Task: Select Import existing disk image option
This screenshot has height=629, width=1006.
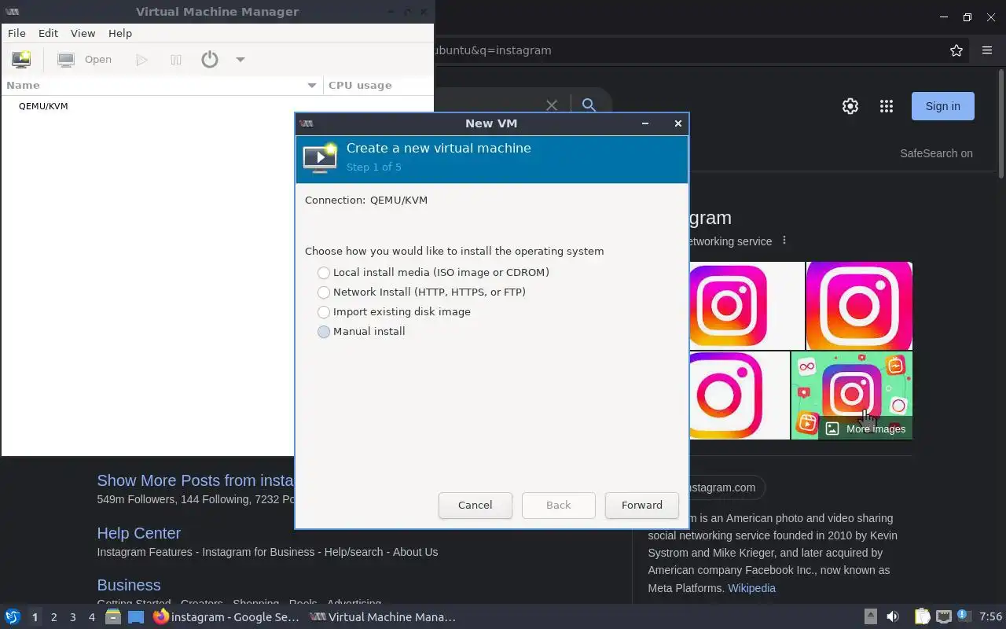Action: [x=394, y=311]
